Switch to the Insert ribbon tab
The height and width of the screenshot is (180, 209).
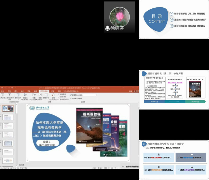pos(16,91)
